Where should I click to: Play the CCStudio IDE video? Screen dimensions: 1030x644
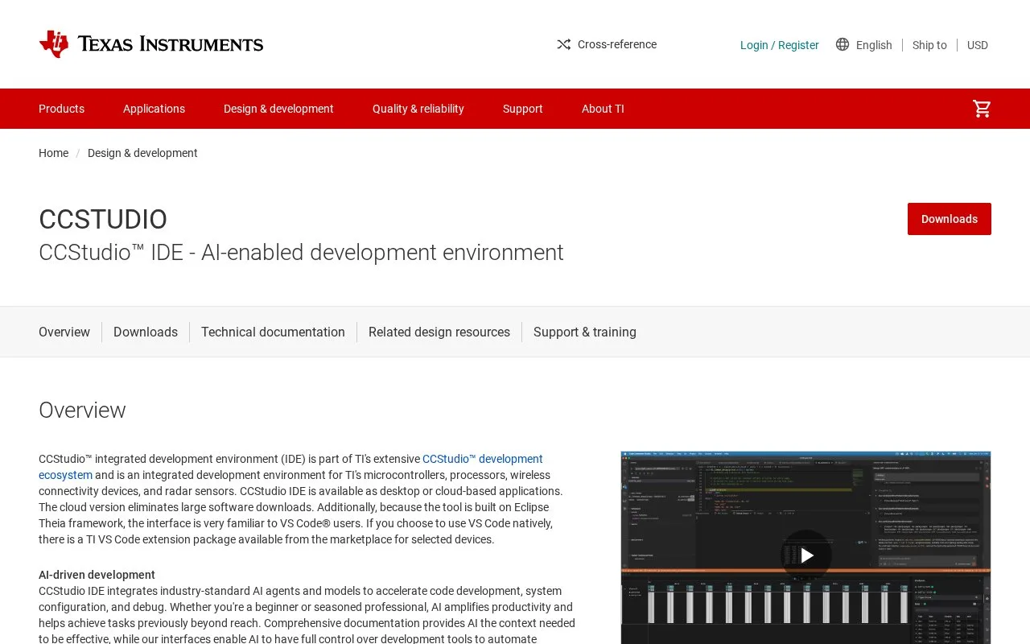806,555
